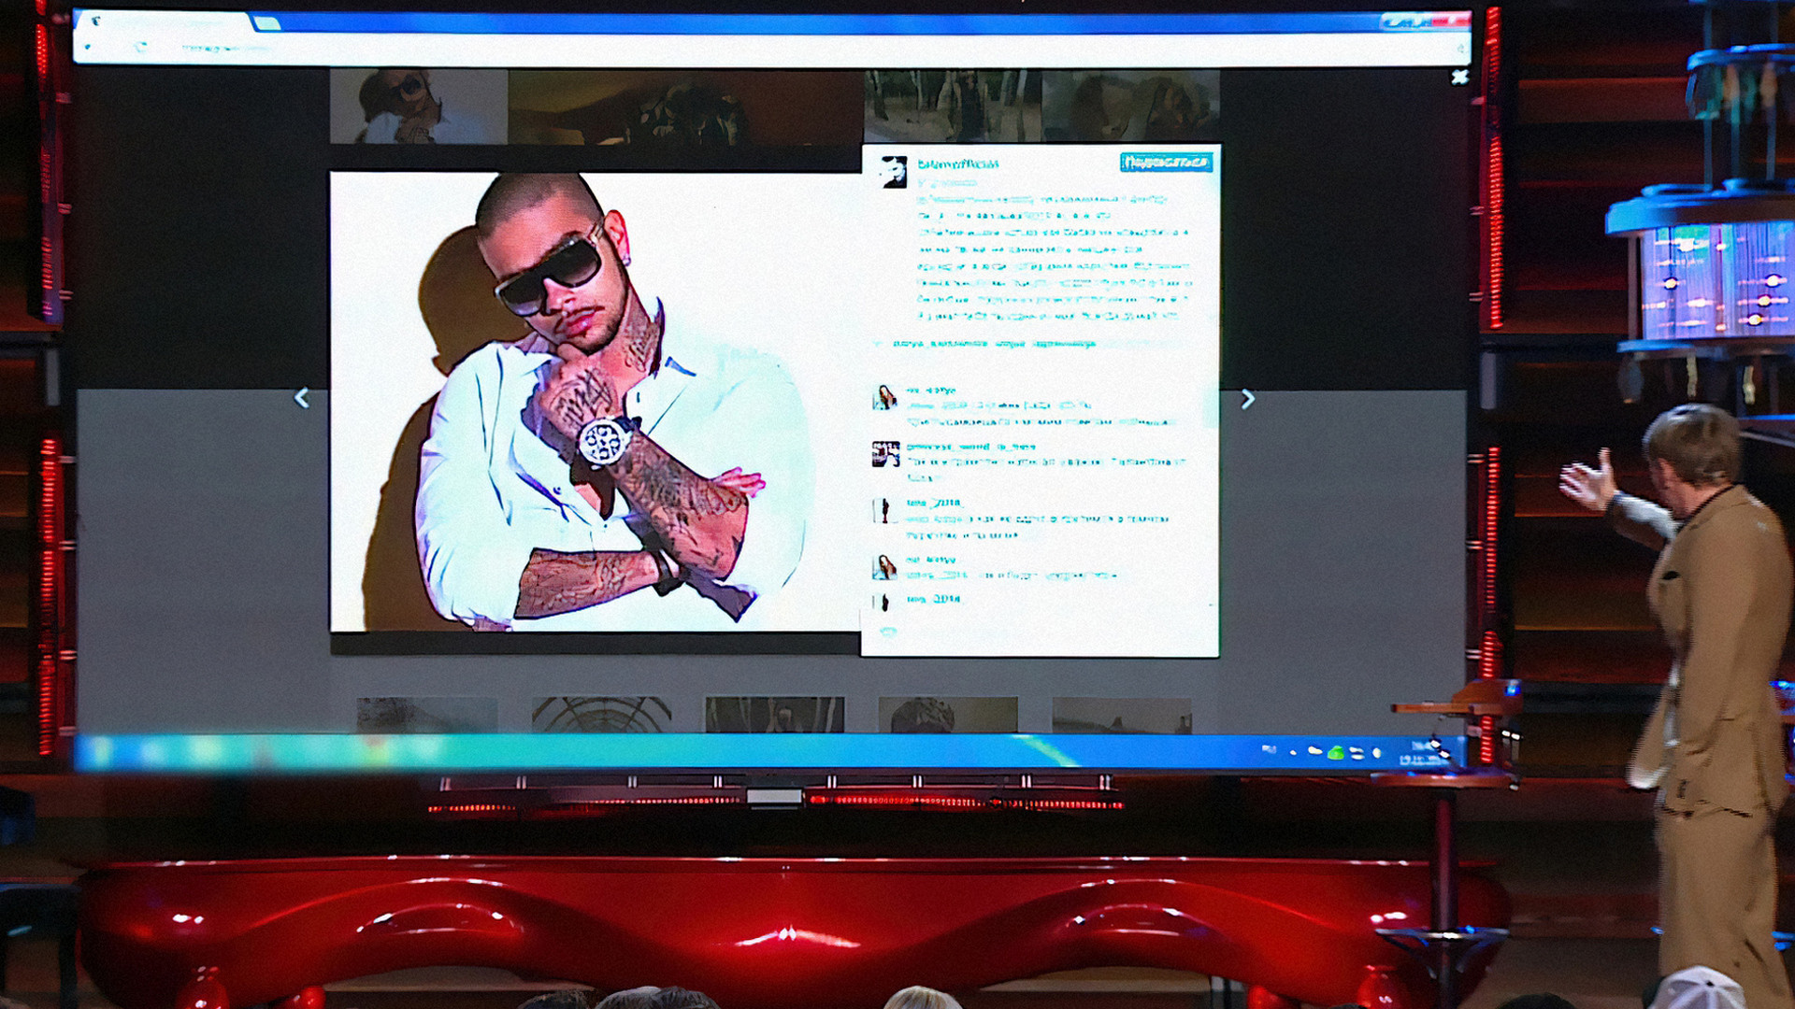The image size is (1795, 1009).
Task: Open the post author's username link
Action: point(957,163)
